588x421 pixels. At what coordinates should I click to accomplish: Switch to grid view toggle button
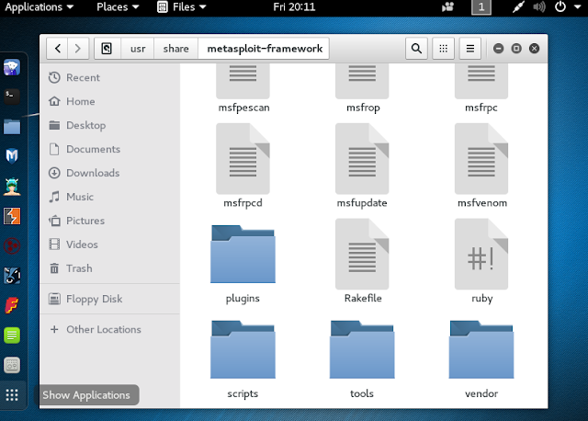point(443,49)
